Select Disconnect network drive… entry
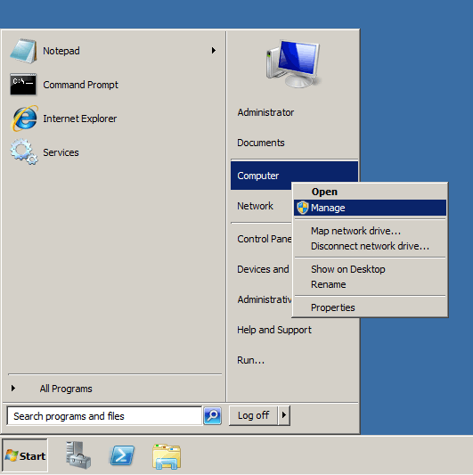 [370, 246]
